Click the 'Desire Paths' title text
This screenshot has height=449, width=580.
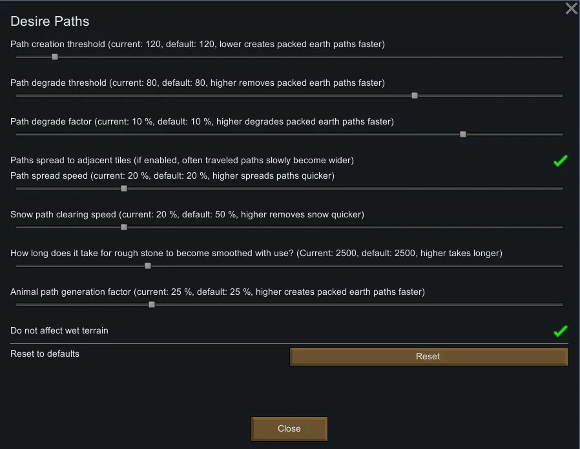tap(50, 21)
